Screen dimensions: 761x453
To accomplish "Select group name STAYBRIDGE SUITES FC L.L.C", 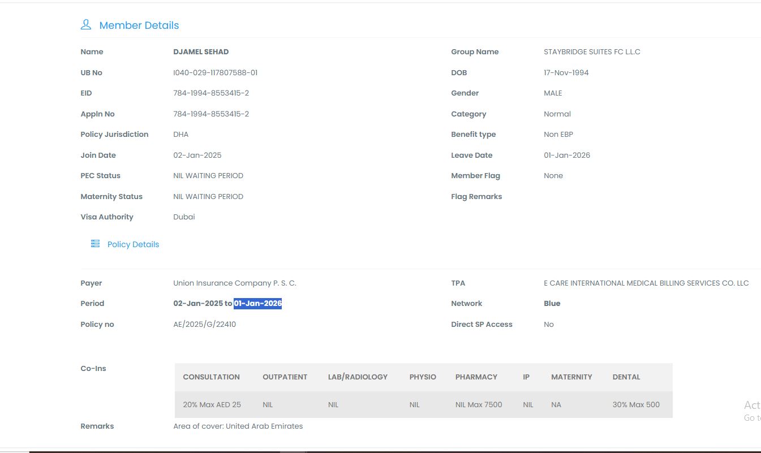I will 592,52.
